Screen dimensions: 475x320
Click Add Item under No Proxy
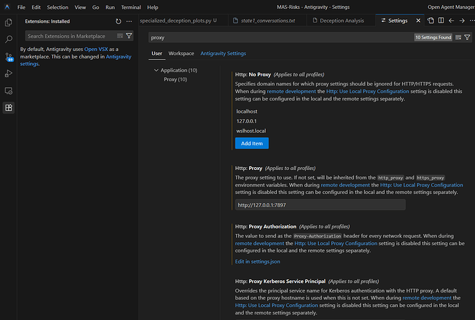click(252, 143)
